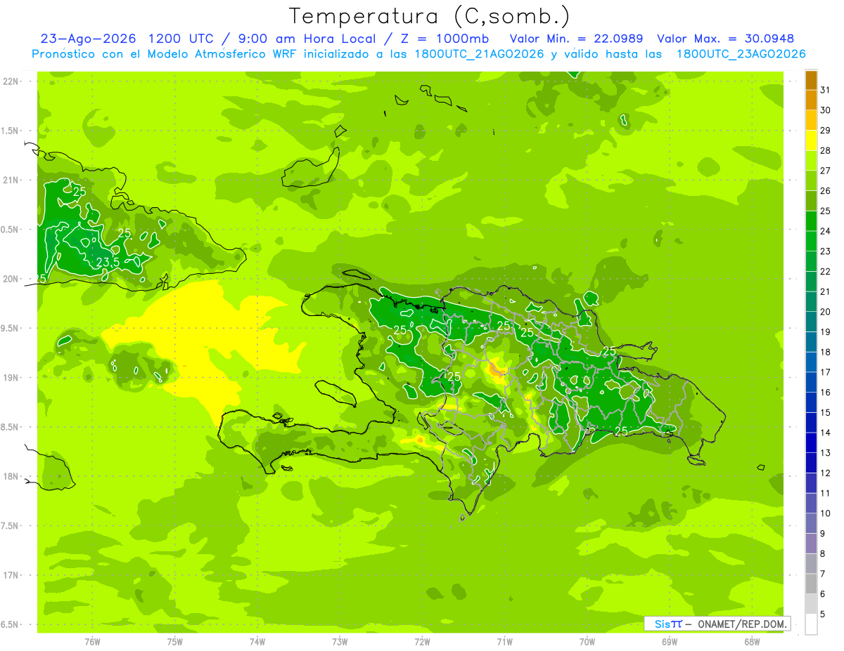Click the valid-until time "1800UTC_23AGO2026"

coord(741,54)
